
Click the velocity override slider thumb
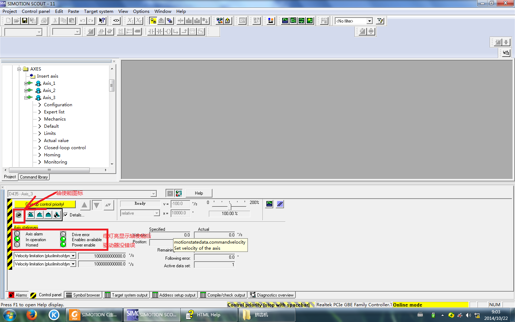[x=230, y=206]
